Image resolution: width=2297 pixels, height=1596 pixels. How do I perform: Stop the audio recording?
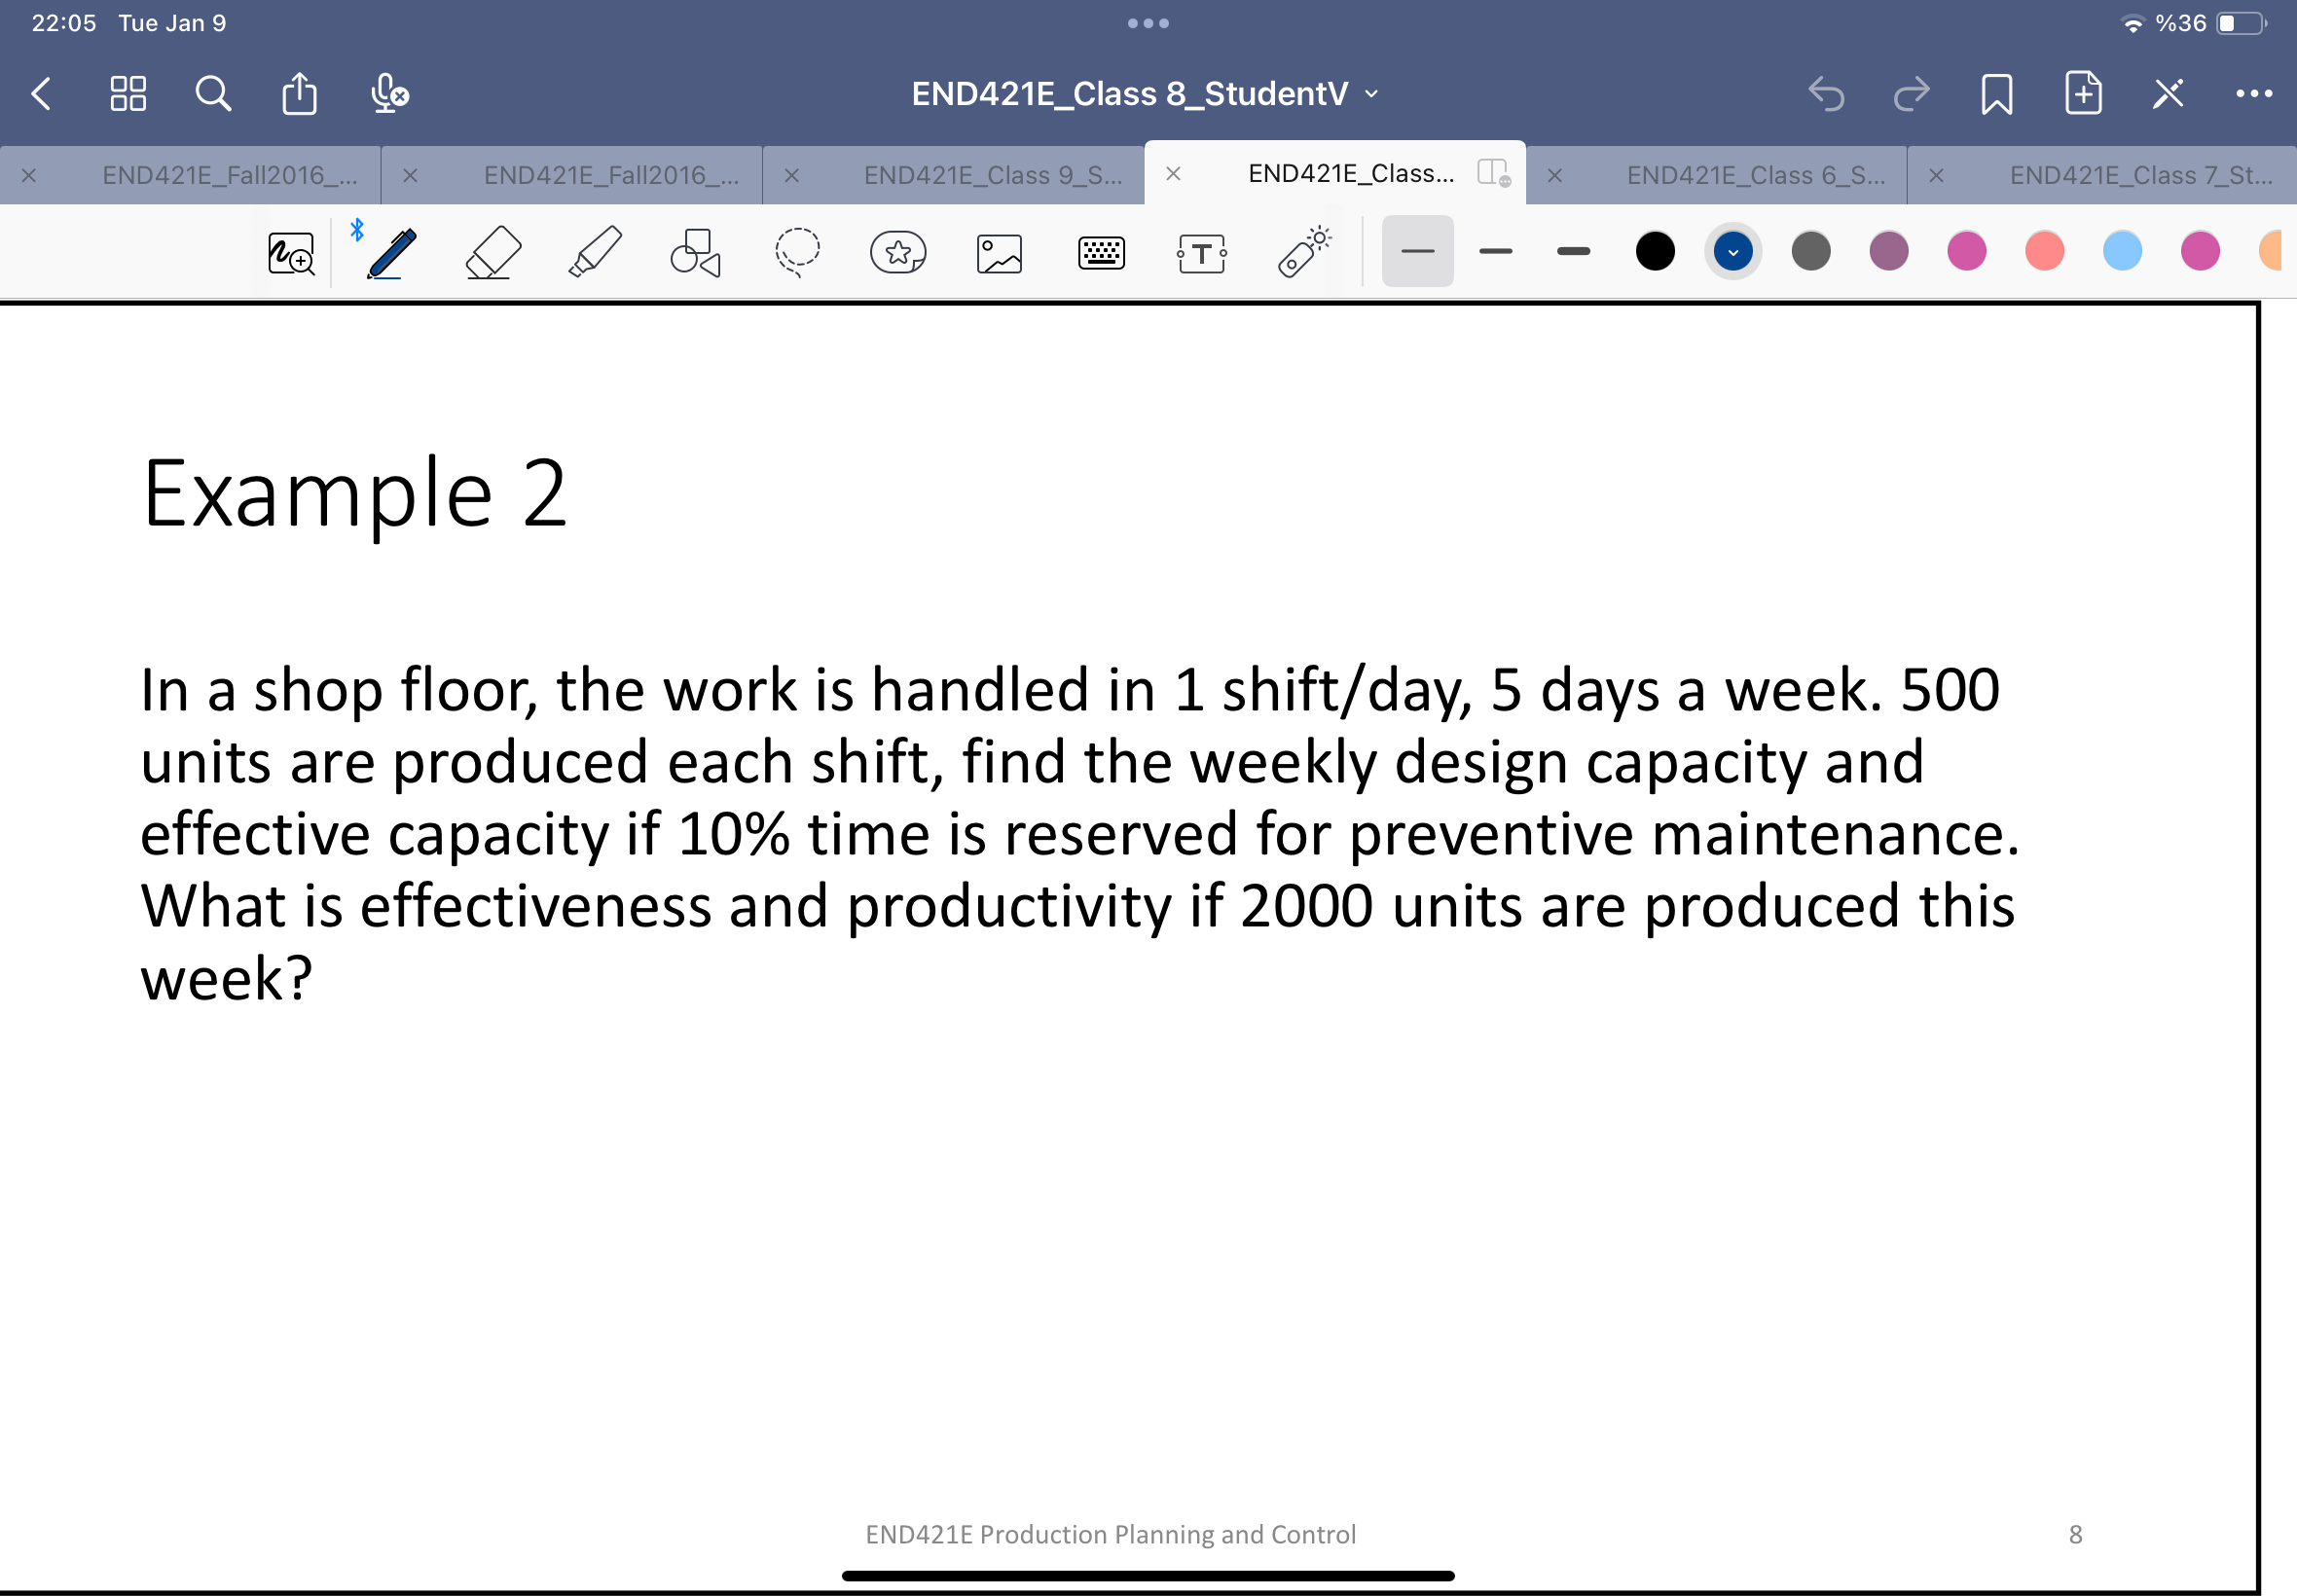click(x=388, y=93)
